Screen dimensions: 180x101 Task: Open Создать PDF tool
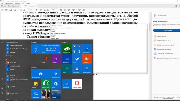coord(160,36)
